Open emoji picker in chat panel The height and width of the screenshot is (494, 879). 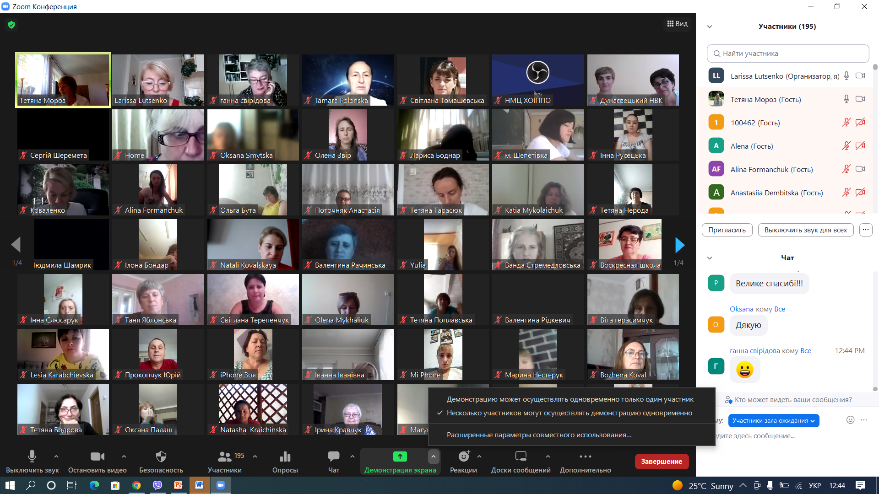850,420
